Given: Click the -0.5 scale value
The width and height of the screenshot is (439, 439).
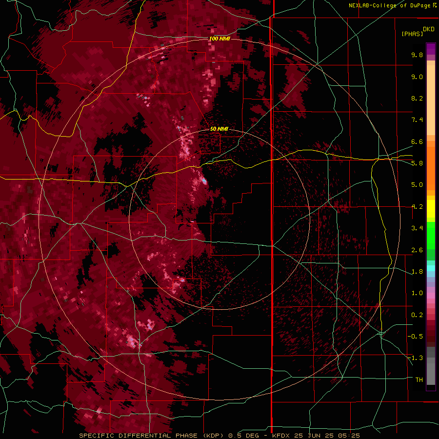Looking at the screenshot, I should click(415, 337).
